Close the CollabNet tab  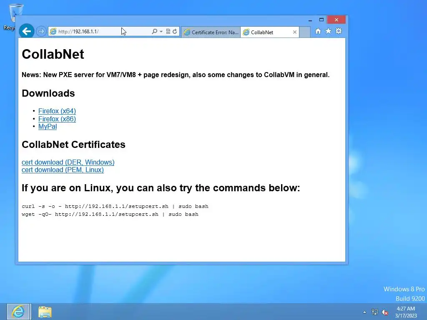295,32
